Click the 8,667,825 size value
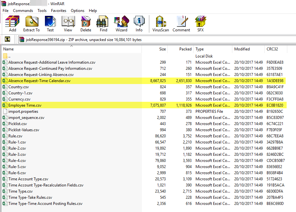The image size is (296, 212). 158,81
